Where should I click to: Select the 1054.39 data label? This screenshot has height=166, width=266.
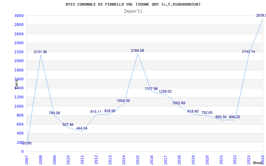tap(123, 101)
